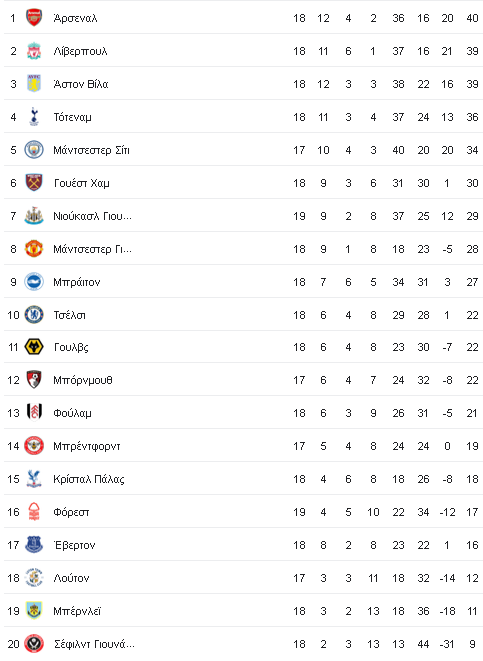Click the Newcastle United crest

pos(34,216)
